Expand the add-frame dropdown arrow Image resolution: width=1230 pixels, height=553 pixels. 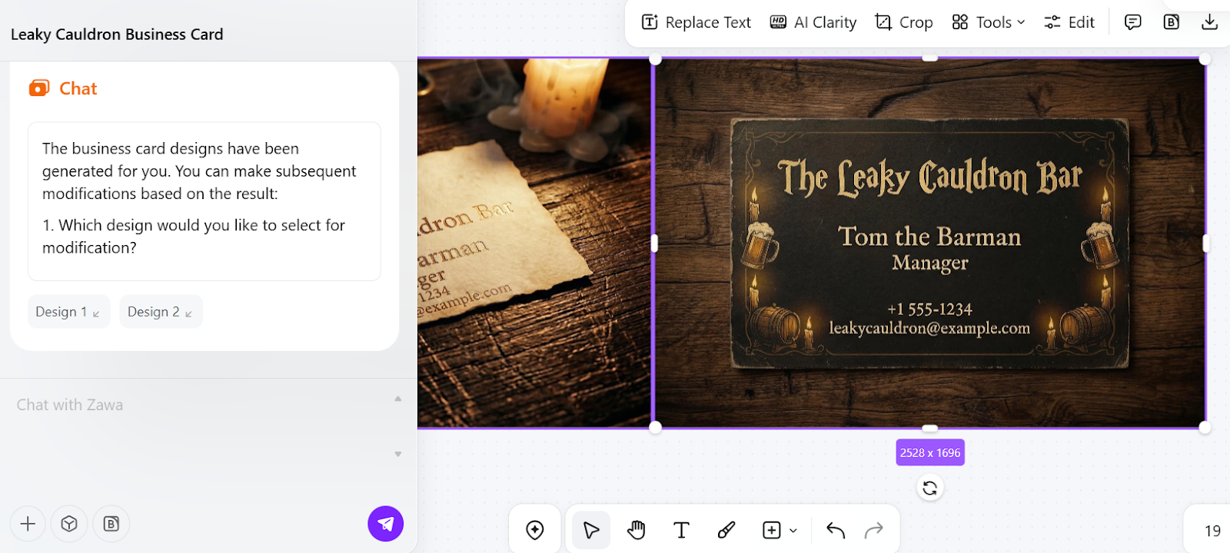[793, 530]
